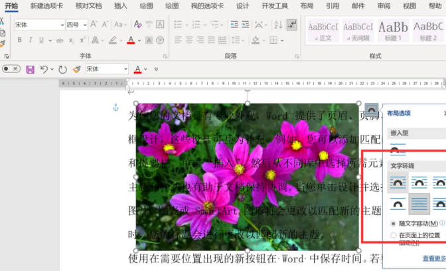
Task: Apply character shading
Action: [x=149, y=41]
